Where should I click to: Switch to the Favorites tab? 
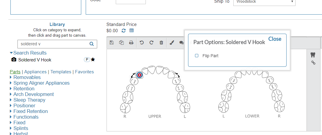pyautogui.click(x=85, y=72)
